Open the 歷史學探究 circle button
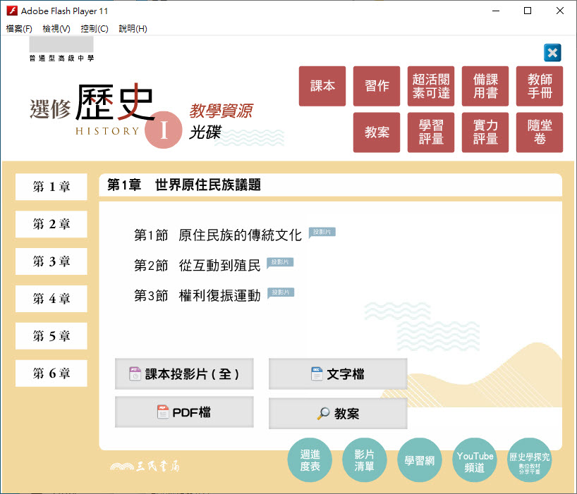This screenshot has height=494, width=577. [x=530, y=462]
